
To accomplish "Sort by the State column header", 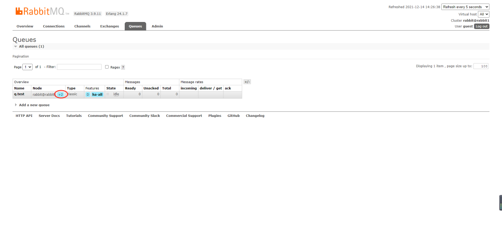I will point(111,88).
